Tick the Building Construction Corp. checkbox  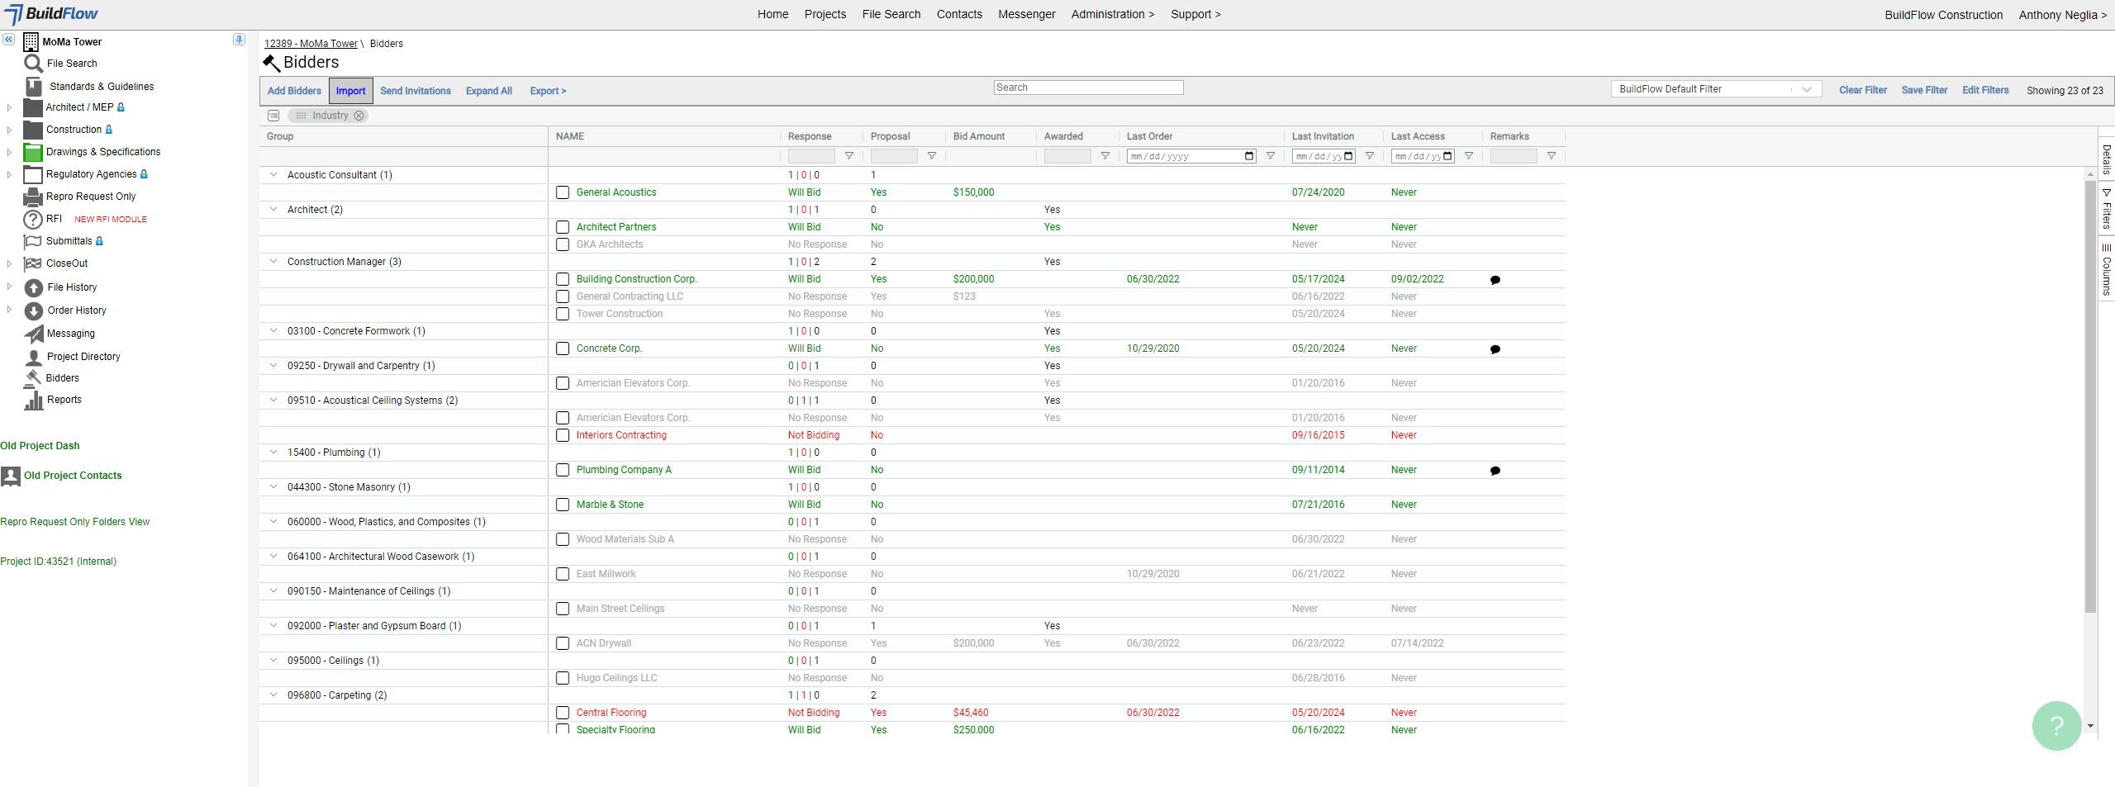(x=563, y=279)
